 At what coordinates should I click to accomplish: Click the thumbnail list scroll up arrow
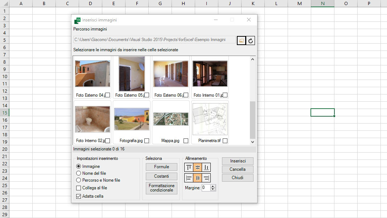252,59
